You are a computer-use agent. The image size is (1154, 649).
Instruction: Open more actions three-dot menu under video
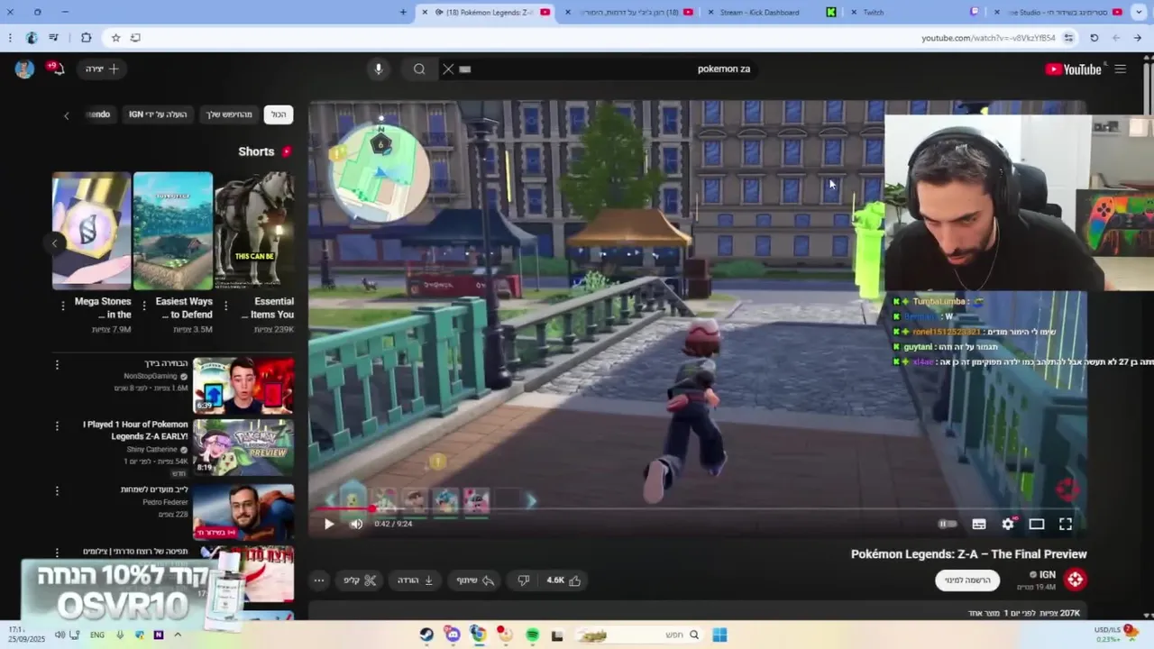[319, 580]
